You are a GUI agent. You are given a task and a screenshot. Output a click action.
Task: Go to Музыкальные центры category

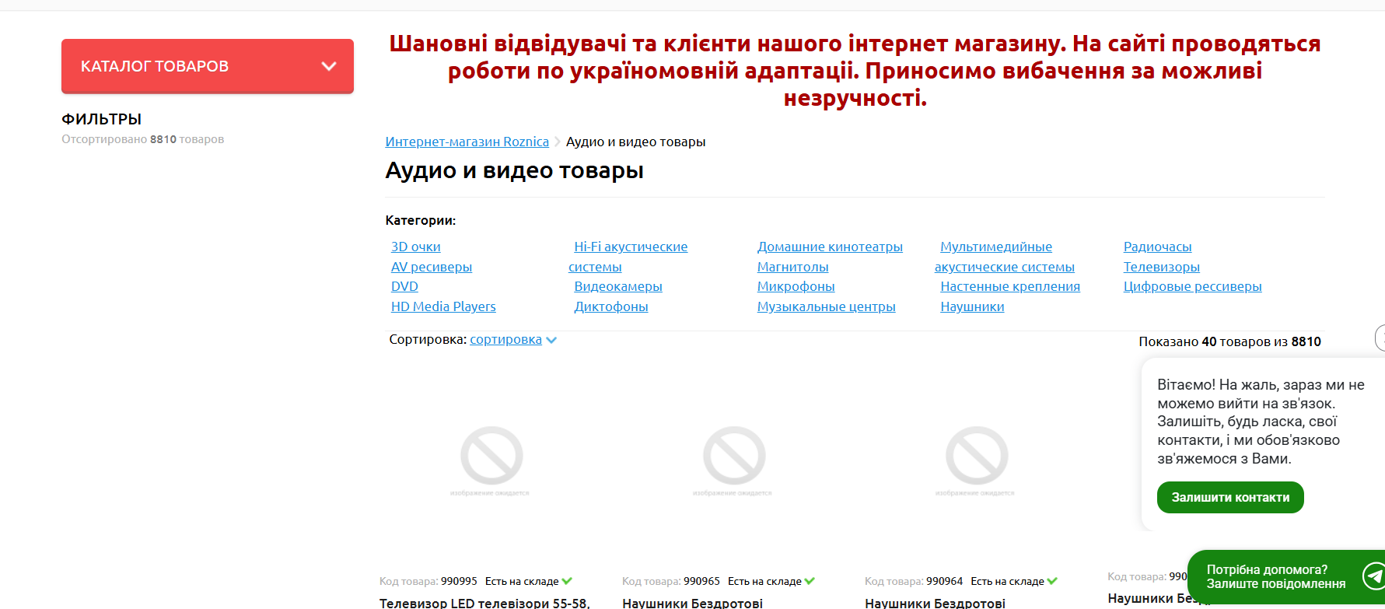(826, 306)
